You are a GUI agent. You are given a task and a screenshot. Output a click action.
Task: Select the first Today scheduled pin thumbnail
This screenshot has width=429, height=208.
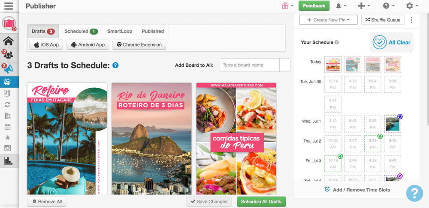(333, 65)
